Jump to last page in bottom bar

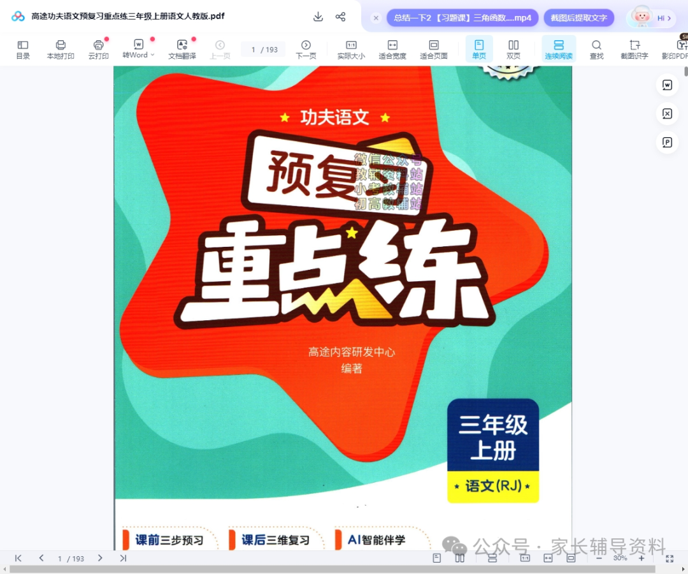coord(124,558)
